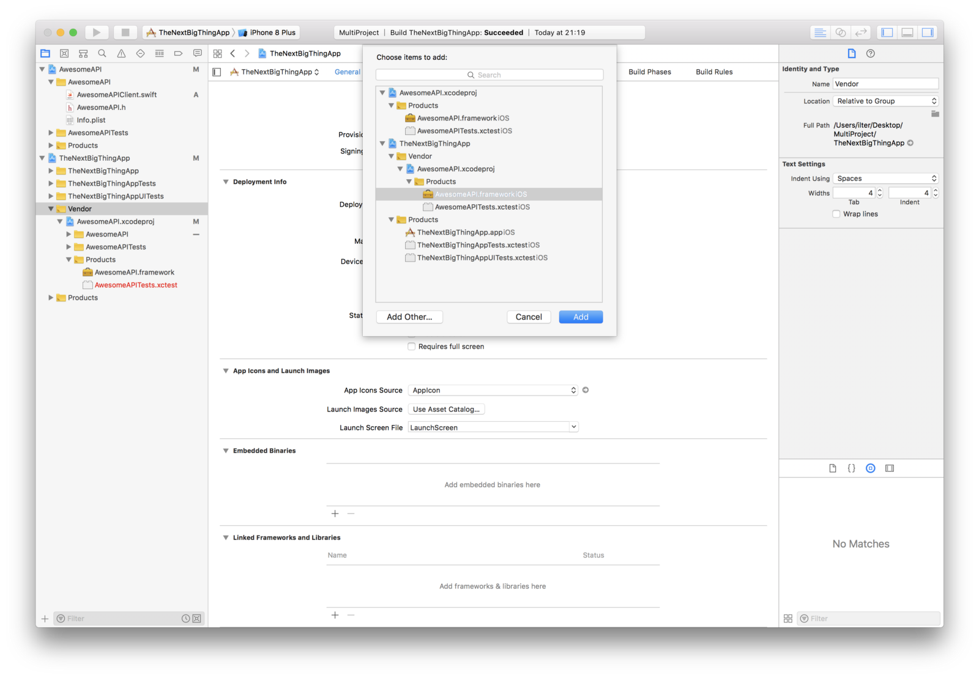Select AwesomeAPIClient.swift in navigator
Screen dimensions: 979x678
116,95
